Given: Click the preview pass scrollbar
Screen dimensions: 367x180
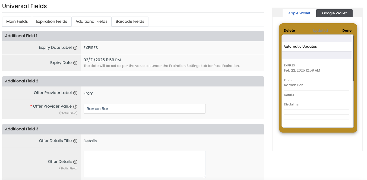Looking at the screenshot, I should pos(353,58).
